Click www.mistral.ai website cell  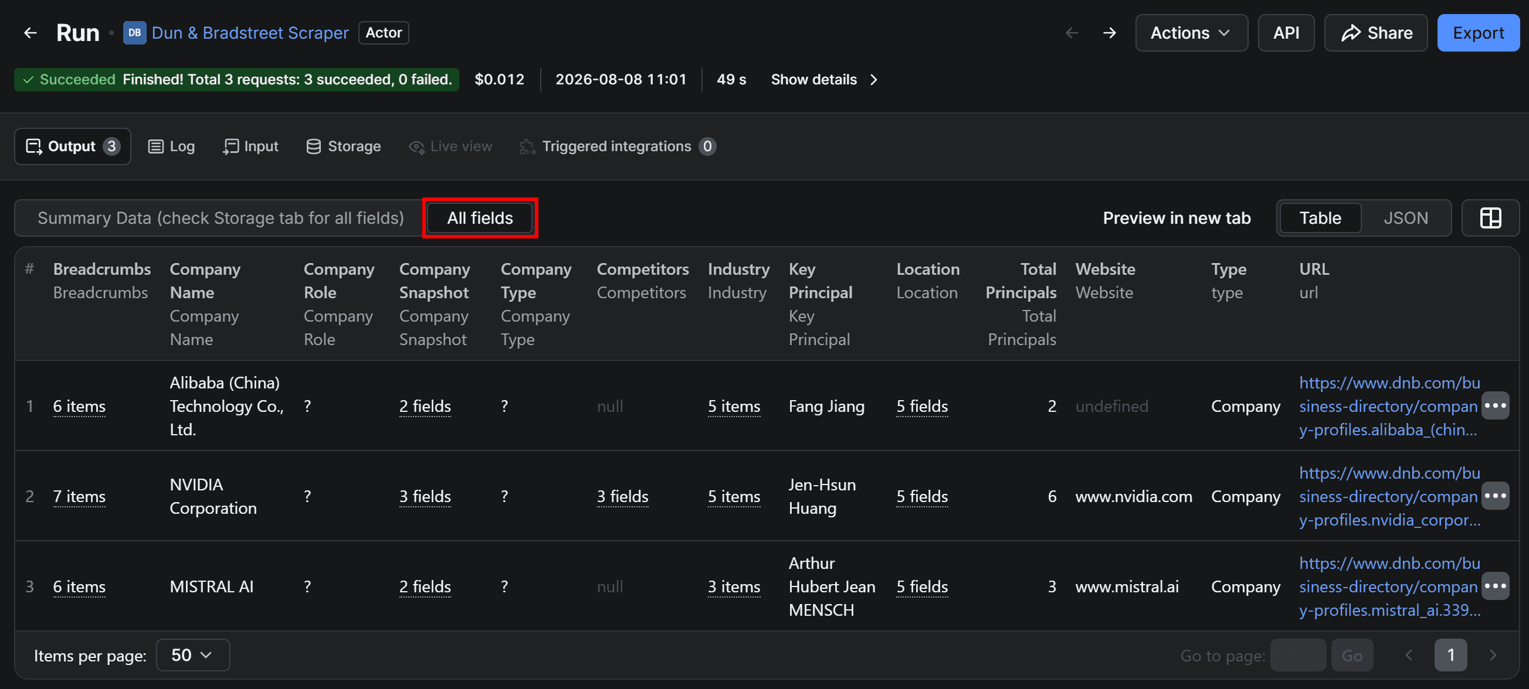[x=1127, y=587]
